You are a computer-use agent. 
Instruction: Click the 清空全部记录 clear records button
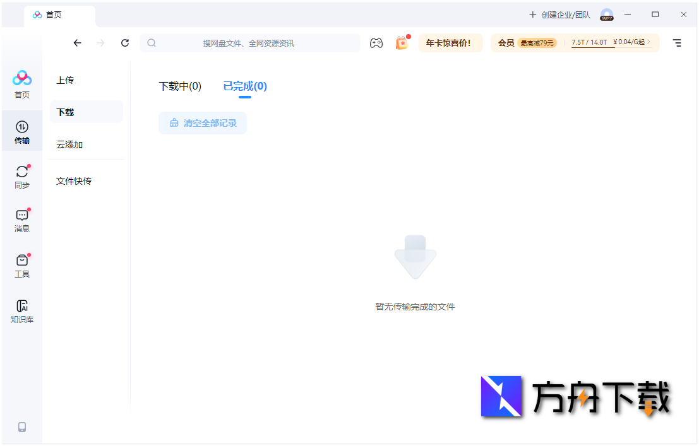click(x=203, y=123)
